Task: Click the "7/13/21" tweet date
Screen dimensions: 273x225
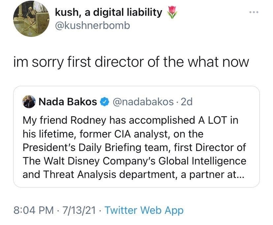Action: tap(79, 211)
